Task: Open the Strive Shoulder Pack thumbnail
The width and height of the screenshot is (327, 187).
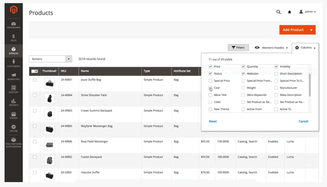Action: pyautogui.click(x=50, y=98)
